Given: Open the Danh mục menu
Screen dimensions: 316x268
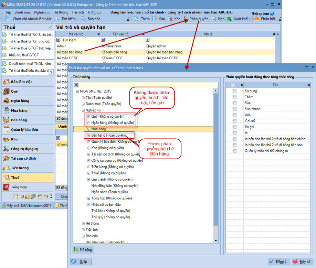Looking at the screenshot, I should 23,12.
